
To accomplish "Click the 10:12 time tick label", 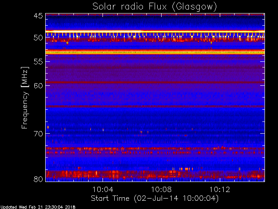I will click(x=220, y=189).
